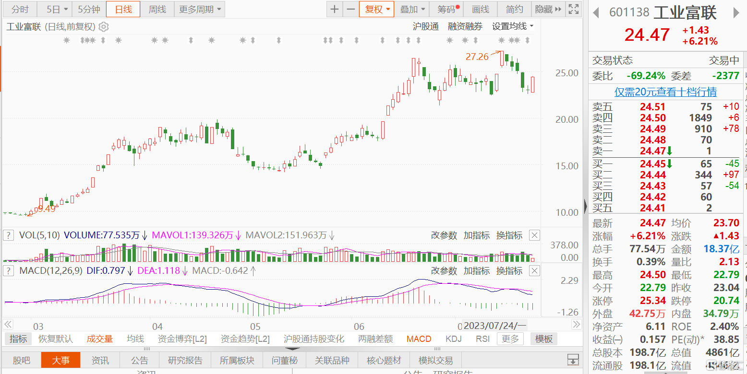
Task: Click 加指标 in VOL panel
Action: click(x=476, y=235)
